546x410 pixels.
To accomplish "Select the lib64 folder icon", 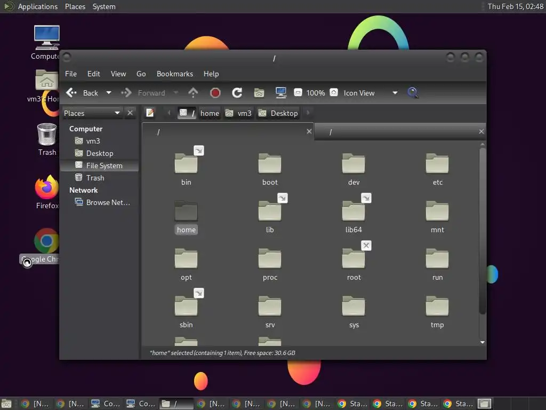I will pos(354,211).
